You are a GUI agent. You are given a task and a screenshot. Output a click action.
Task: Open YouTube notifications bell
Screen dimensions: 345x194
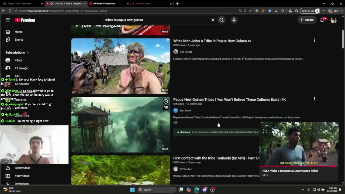pyautogui.click(x=322, y=20)
